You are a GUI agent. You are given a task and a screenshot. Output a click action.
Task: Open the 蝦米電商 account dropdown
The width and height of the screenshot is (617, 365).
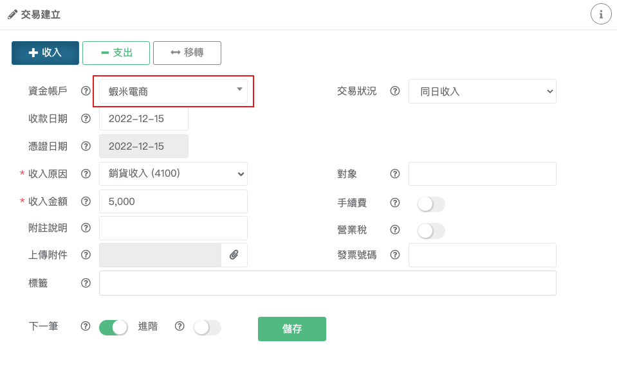[173, 91]
